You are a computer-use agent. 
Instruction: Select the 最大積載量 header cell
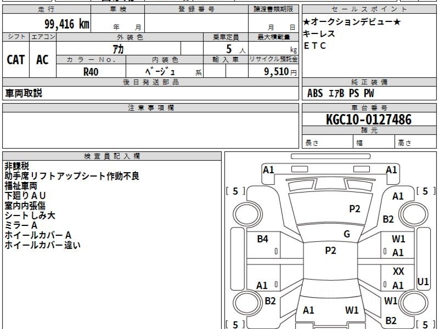[x=274, y=37]
